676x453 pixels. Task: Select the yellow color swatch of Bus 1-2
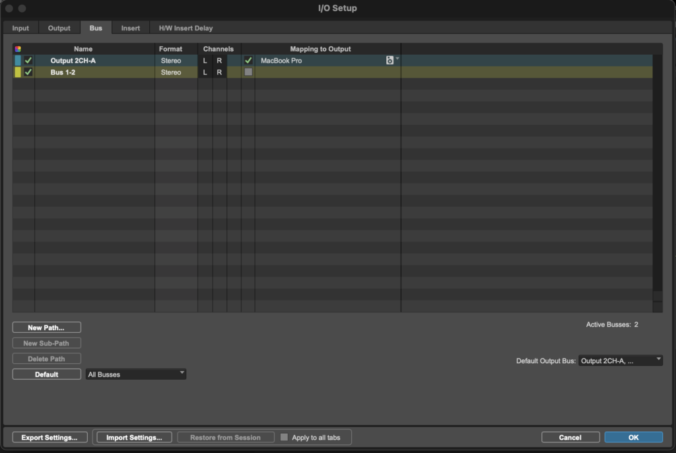coord(18,73)
